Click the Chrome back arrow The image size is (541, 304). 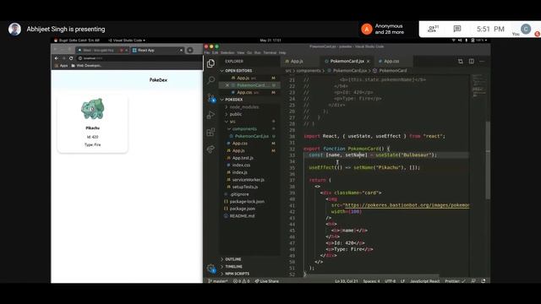point(57,58)
